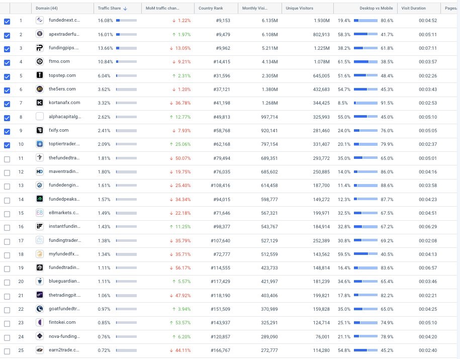Click the goatfundedtrader favicon icon

point(40,309)
